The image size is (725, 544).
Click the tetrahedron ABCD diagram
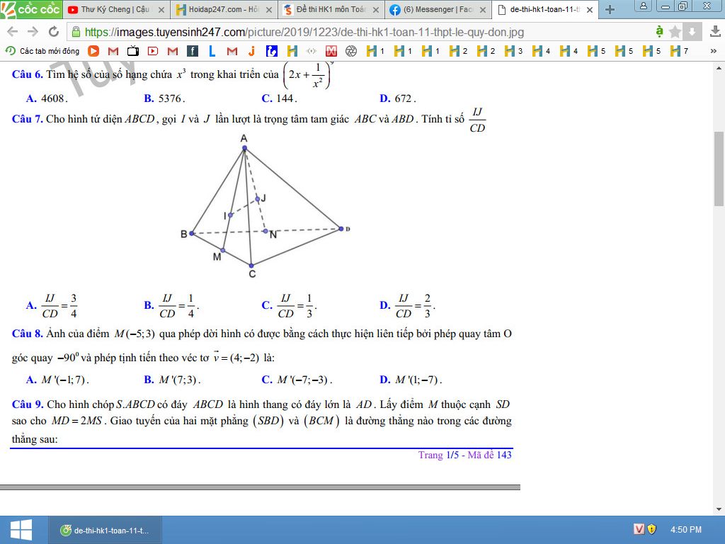(266, 207)
